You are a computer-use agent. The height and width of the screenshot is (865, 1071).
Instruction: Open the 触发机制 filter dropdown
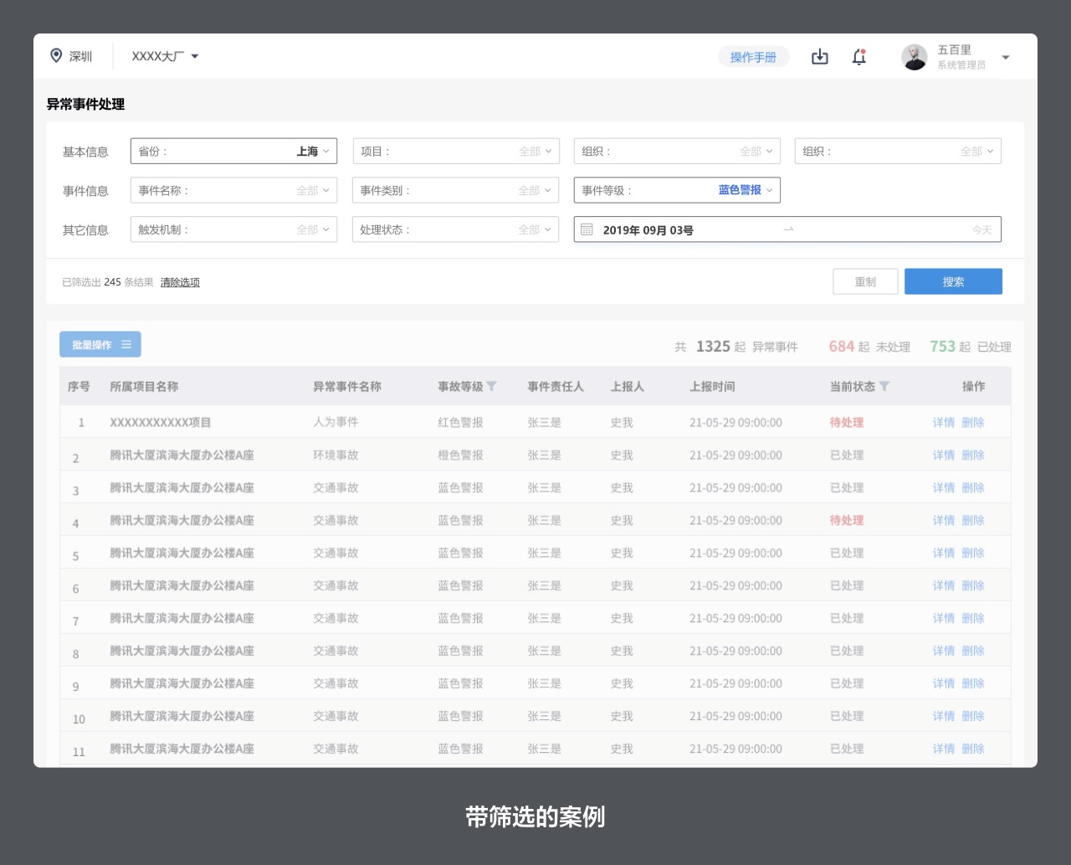pos(233,229)
